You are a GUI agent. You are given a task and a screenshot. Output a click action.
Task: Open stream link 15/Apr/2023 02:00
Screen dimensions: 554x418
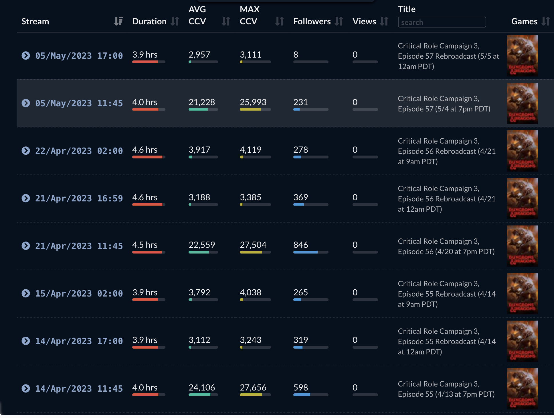pos(79,293)
